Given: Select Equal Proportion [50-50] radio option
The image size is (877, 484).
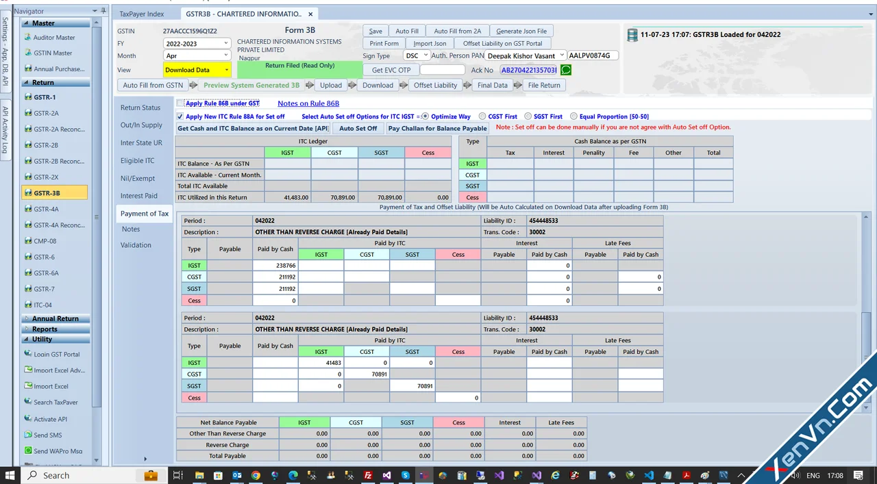Looking at the screenshot, I should pos(573,116).
